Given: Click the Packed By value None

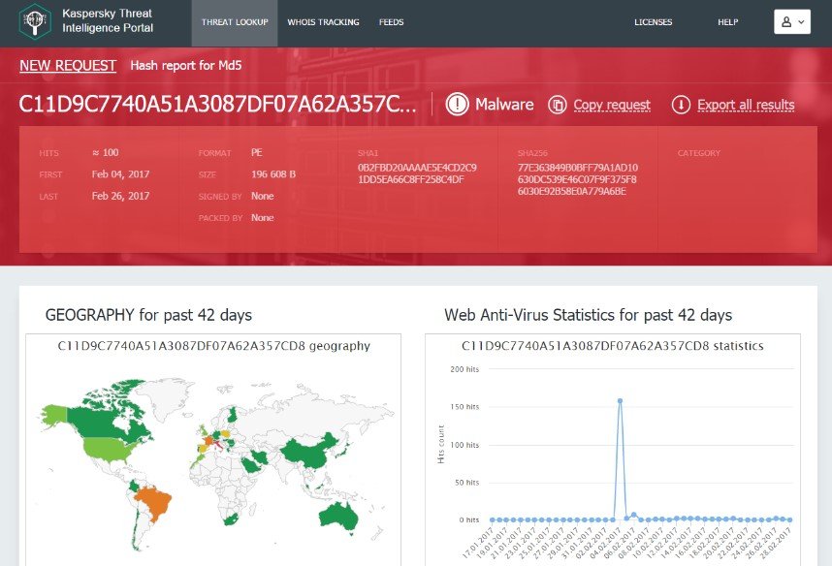Looking at the screenshot, I should pos(263,217).
